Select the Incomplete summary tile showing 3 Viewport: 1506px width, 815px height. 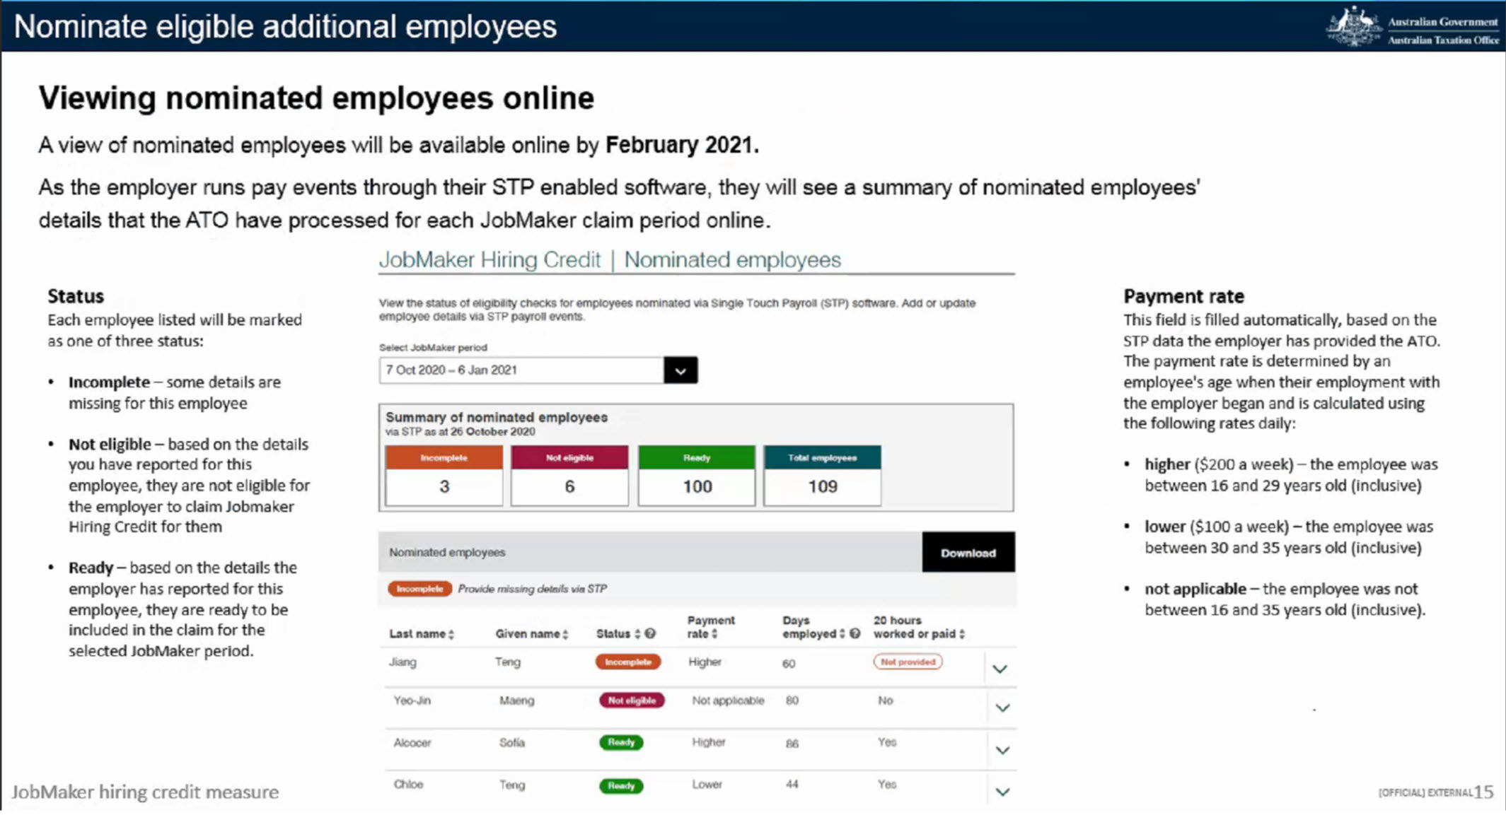[x=444, y=475]
